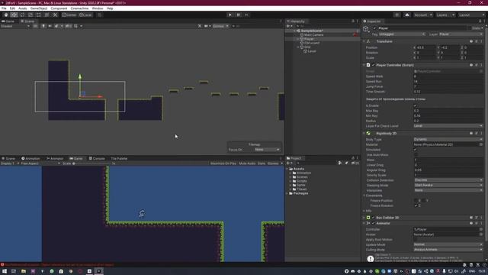488x275 pixels.
Task: Select the Scale tool in toolbar
Action: pos(30,15)
